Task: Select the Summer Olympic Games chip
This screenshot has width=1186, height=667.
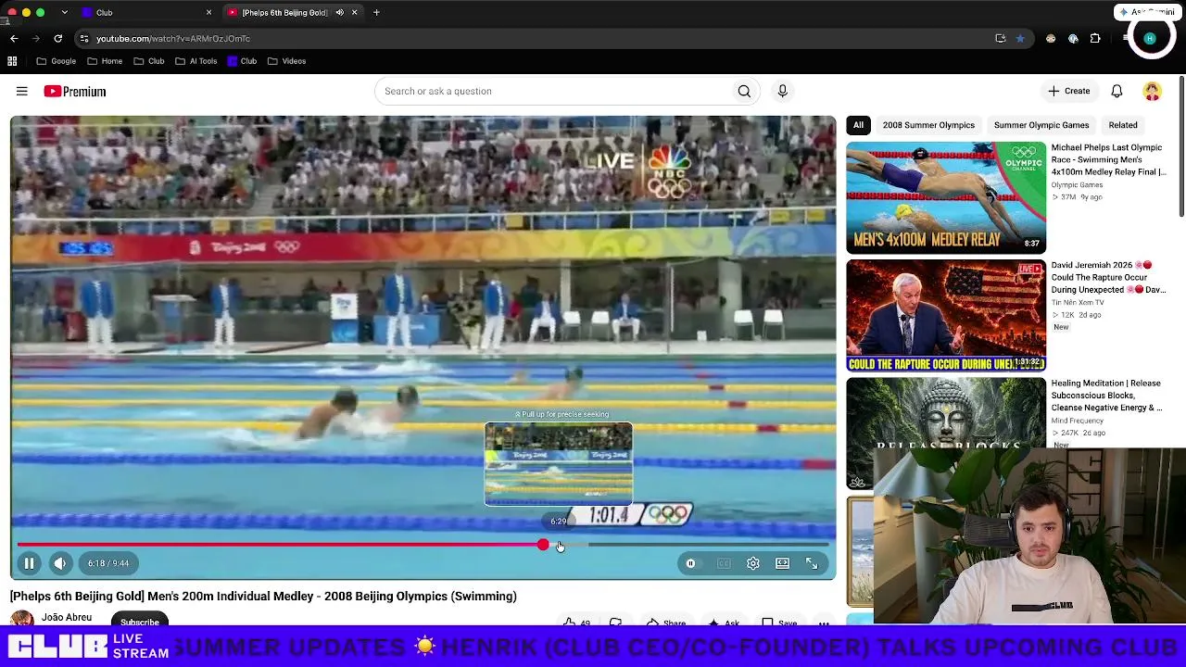Action: 1041,125
